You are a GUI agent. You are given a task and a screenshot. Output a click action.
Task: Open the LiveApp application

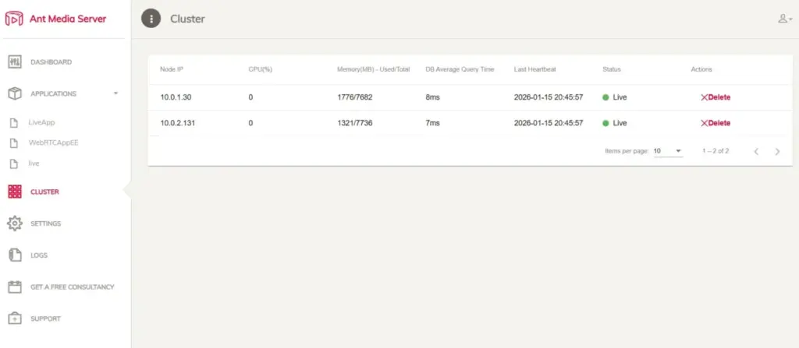click(42, 122)
